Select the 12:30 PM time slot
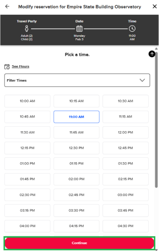Screen dimensions: 159x251 pyautogui.click(x=76, y=148)
